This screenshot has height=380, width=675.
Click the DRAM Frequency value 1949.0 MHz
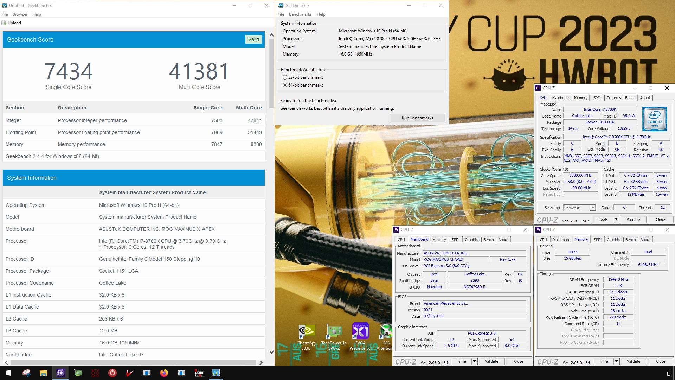coord(618,279)
